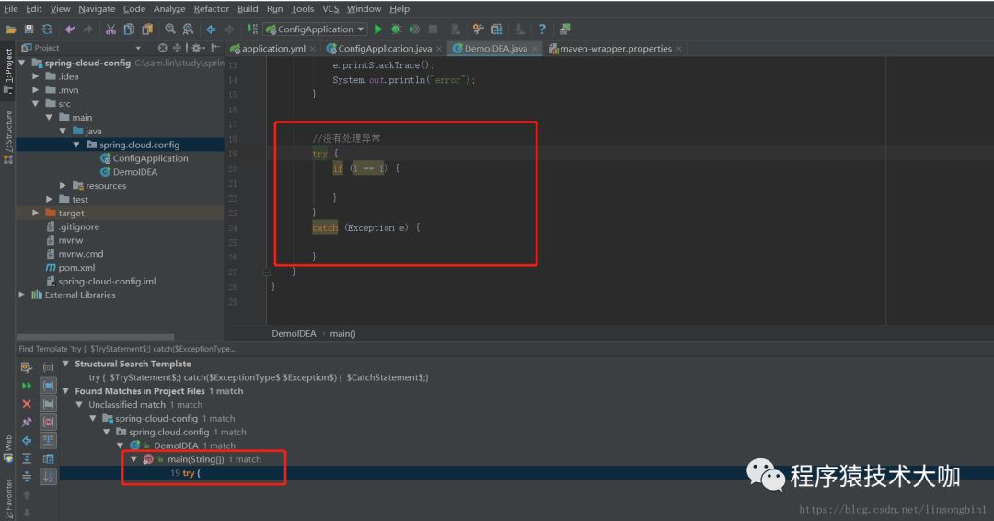Click the Scroll from Source target icon

click(162, 48)
